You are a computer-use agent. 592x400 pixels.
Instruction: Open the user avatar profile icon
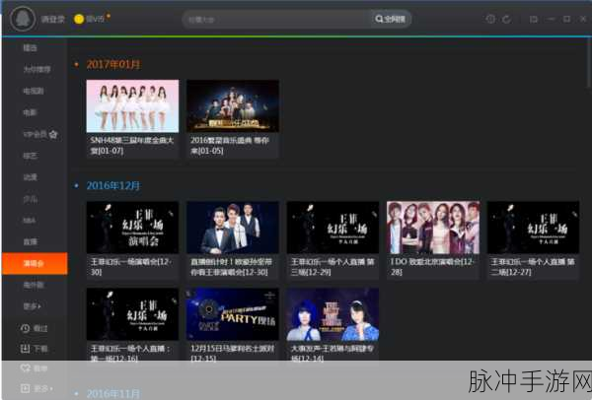pyautogui.click(x=23, y=19)
